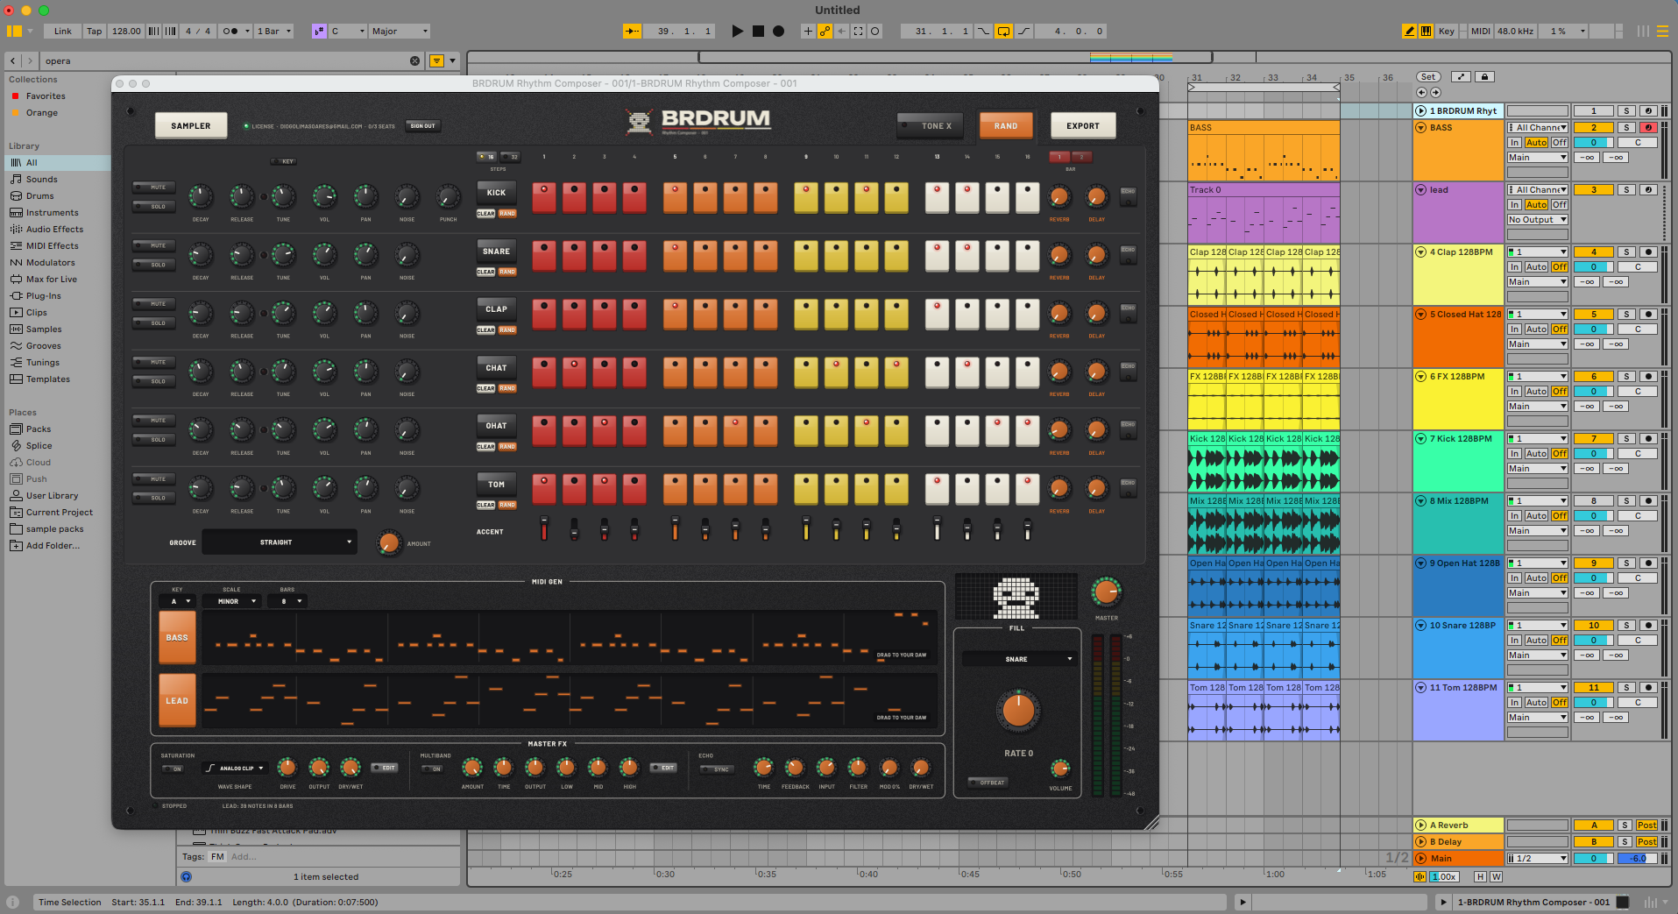Click the Scale Mode flat-sharp icon

319,31
